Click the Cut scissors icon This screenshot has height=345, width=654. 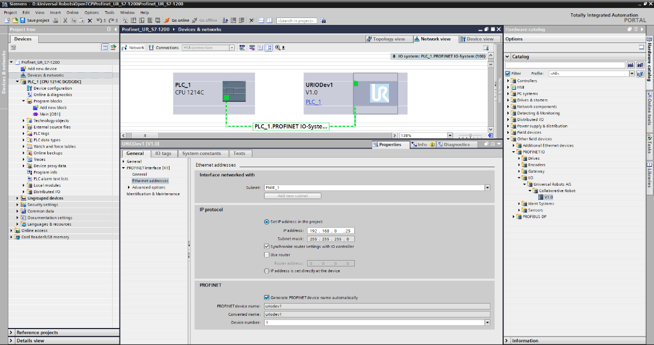pyautogui.click(x=65, y=20)
